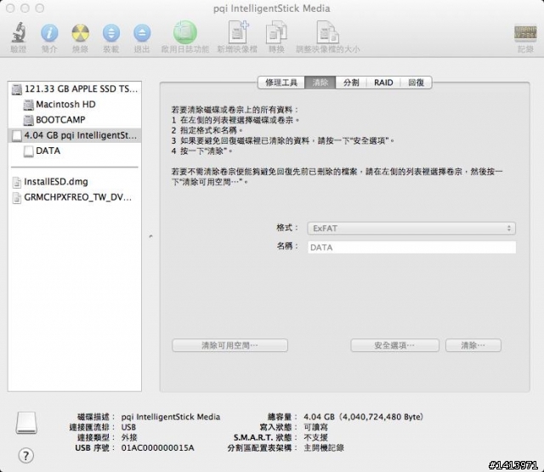Screen dimensions: 544x472
Task: Click the serial number 01AC00000015A
Action: click(x=158, y=448)
